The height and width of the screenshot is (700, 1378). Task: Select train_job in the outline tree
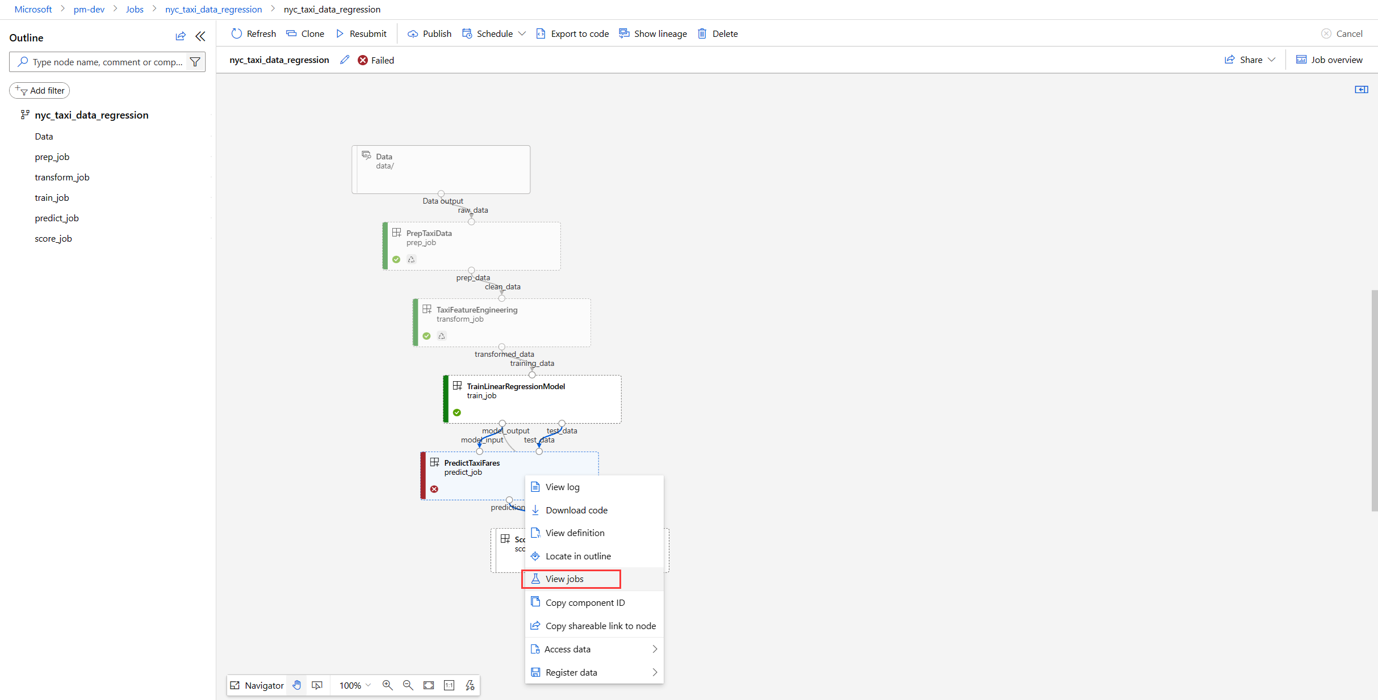pyautogui.click(x=52, y=197)
